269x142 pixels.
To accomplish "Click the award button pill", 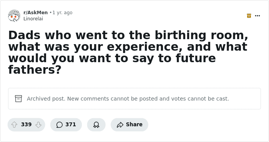I will [x=96, y=124].
